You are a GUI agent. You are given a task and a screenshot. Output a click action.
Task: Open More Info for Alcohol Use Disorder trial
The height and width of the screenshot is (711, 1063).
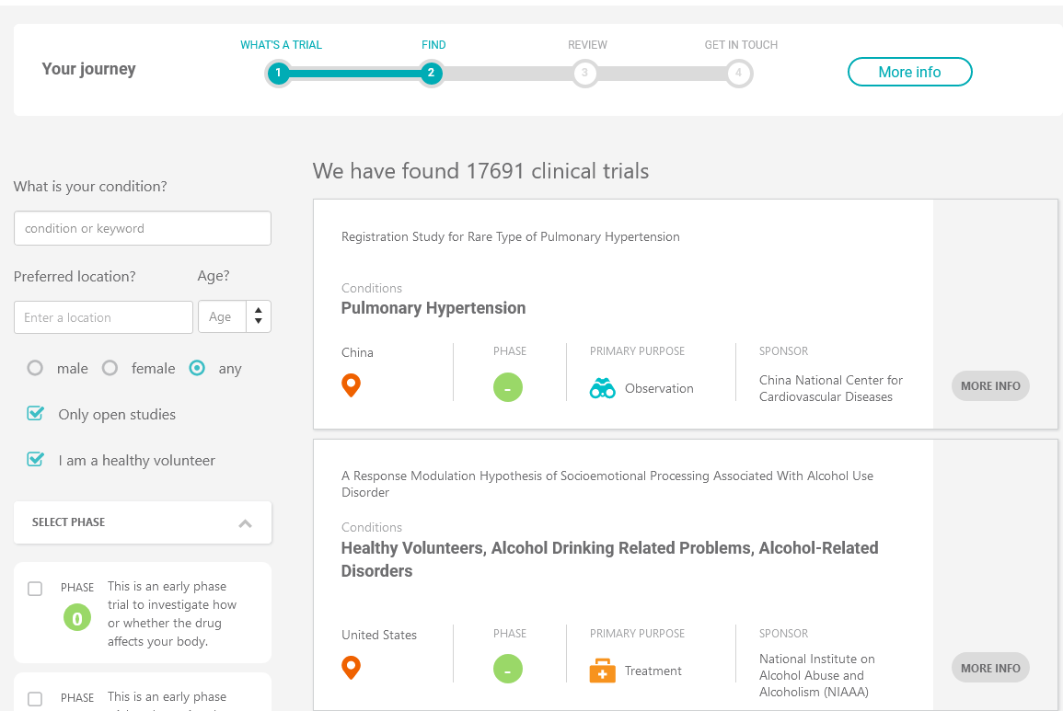pyautogui.click(x=990, y=669)
